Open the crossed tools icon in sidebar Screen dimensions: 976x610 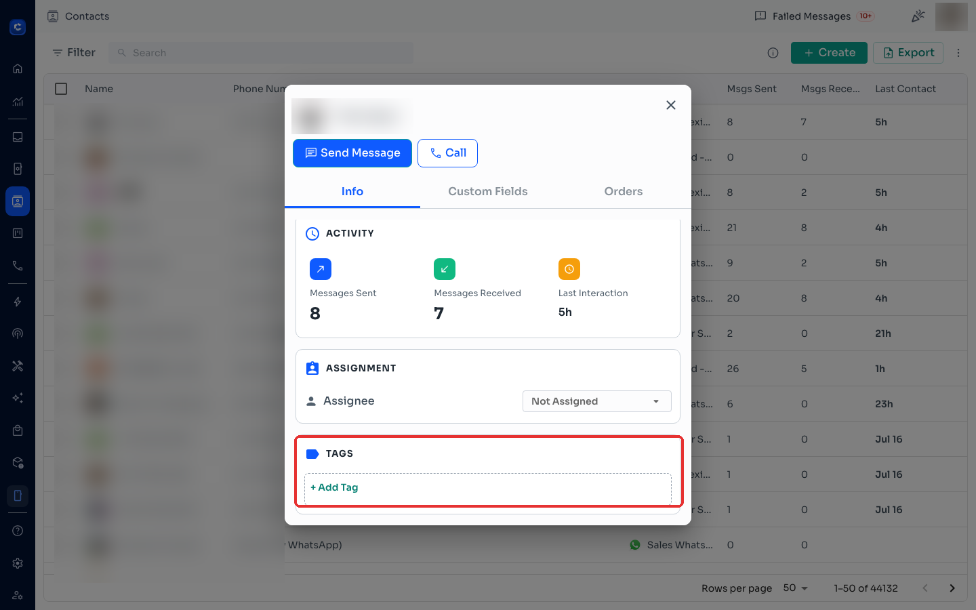click(18, 366)
